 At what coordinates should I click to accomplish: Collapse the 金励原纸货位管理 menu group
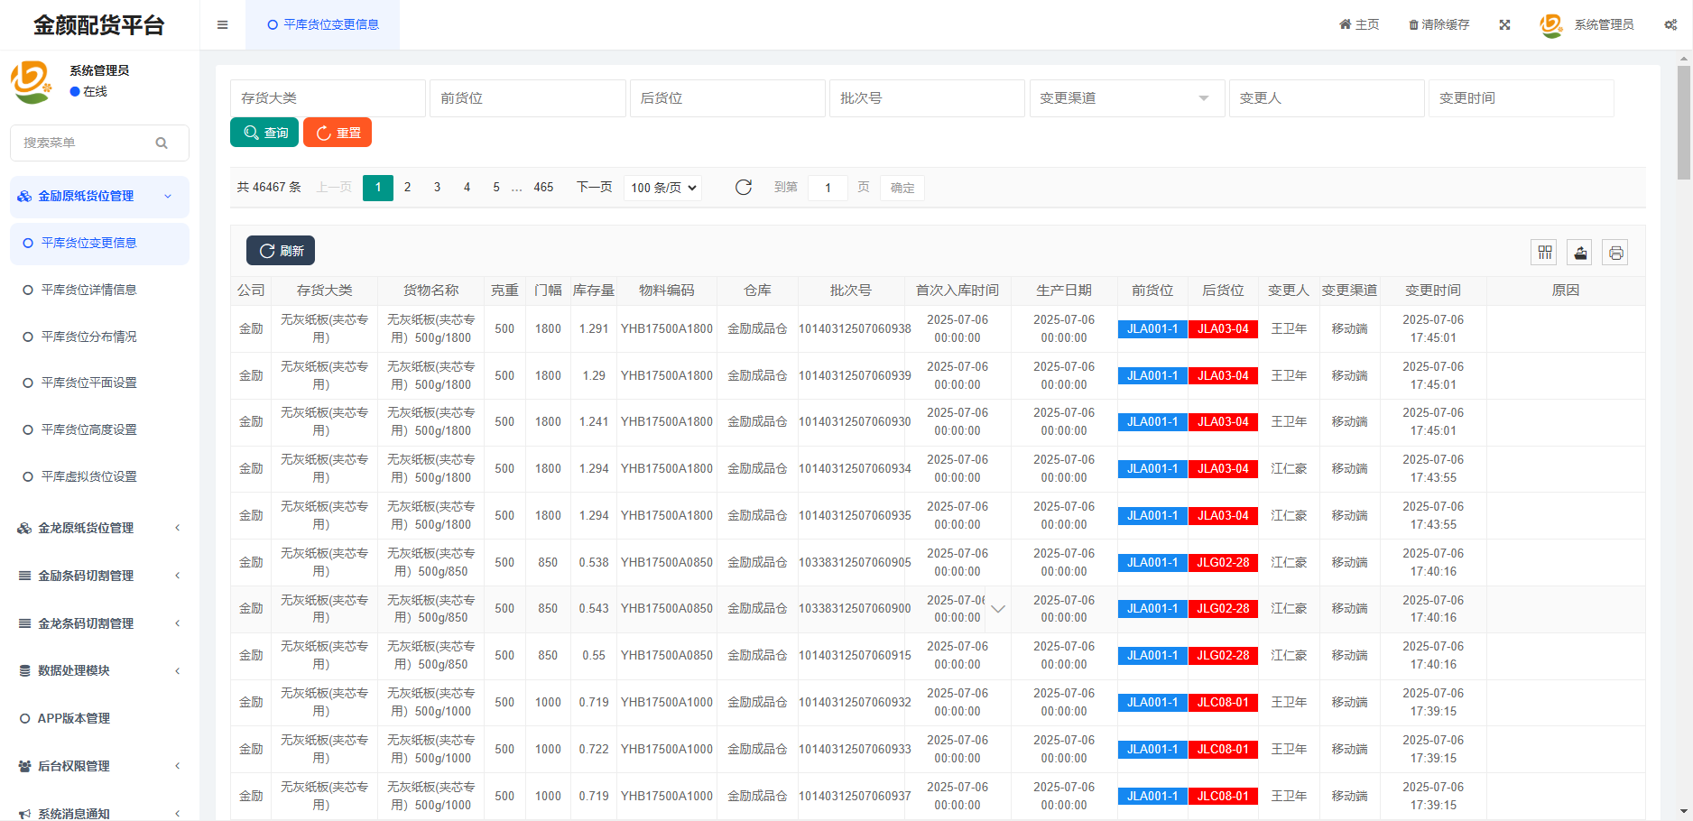pos(99,196)
